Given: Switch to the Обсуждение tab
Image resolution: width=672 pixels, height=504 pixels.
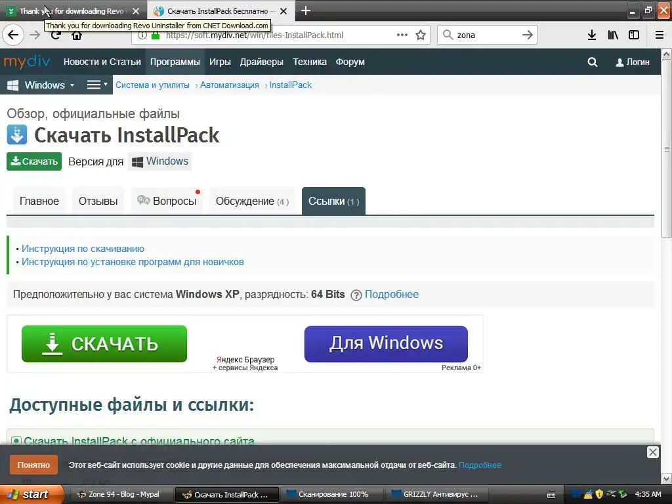Looking at the screenshot, I should point(253,201).
